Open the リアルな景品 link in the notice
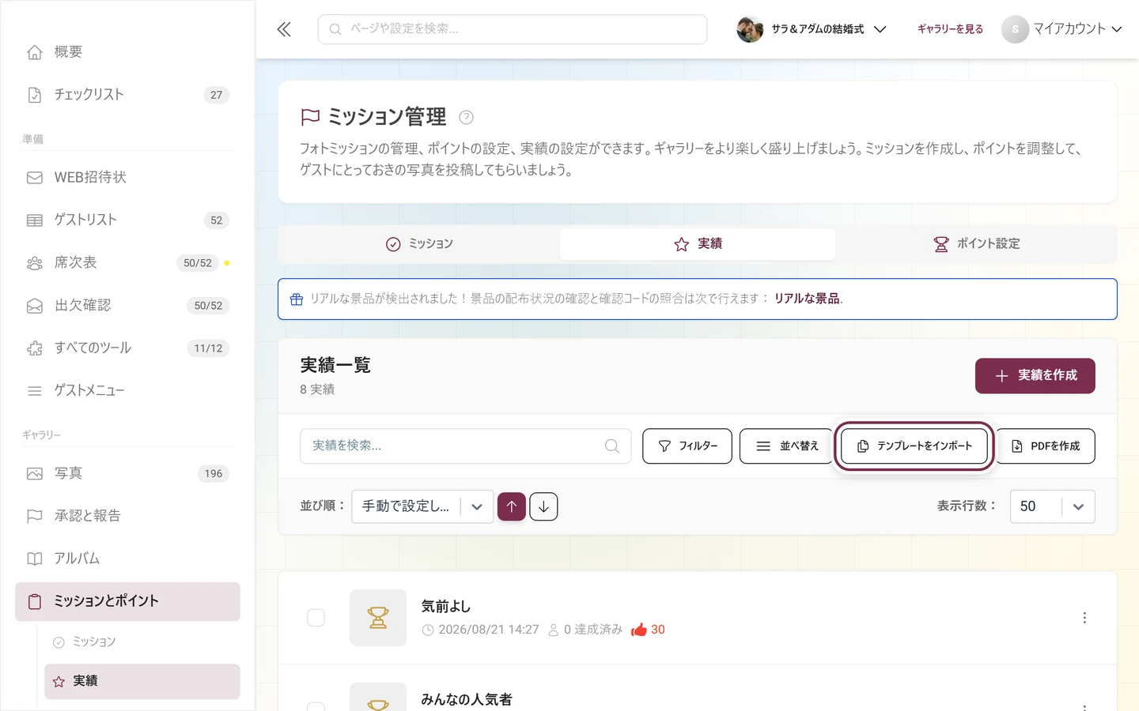Screen dimensions: 1139x711 [x=807, y=299]
